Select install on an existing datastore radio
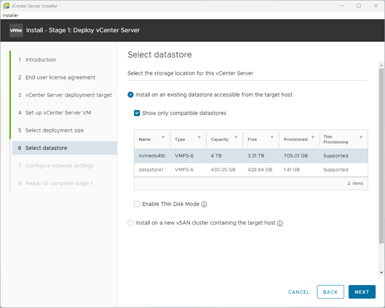Screen dimensions: 385x308 click(x=130, y=95)
